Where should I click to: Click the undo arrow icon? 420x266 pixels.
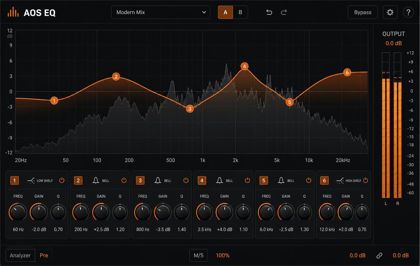tap(269, 12)
